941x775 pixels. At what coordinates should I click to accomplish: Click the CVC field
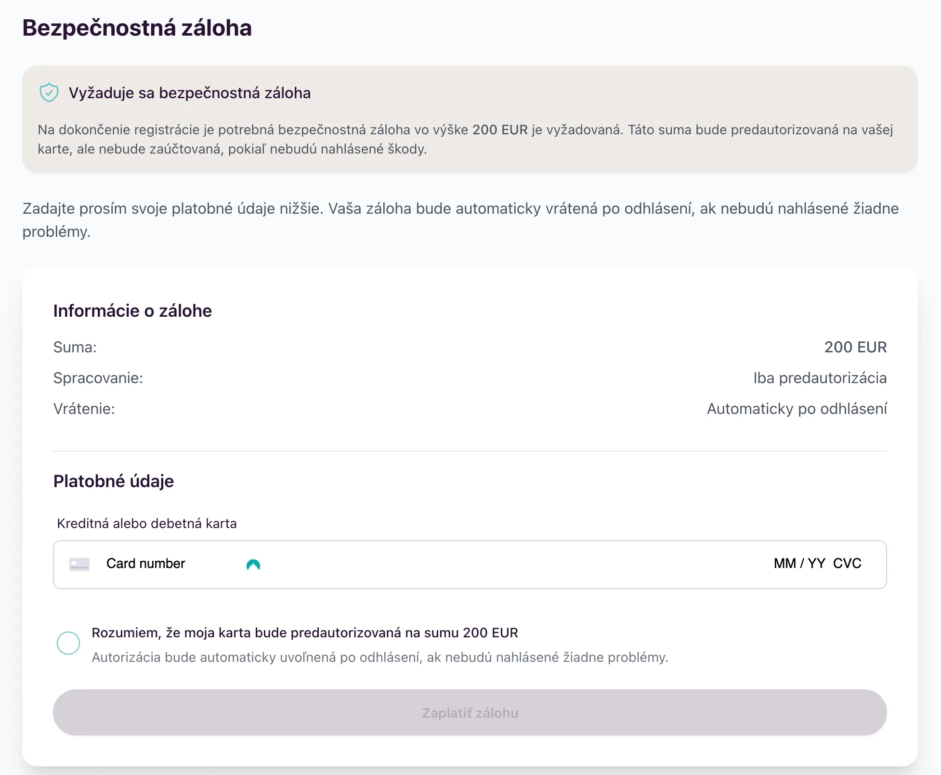(x=847, y=564)
